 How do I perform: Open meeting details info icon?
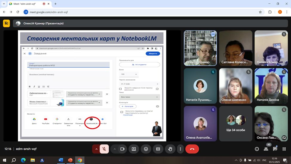(x=257, y=149)
